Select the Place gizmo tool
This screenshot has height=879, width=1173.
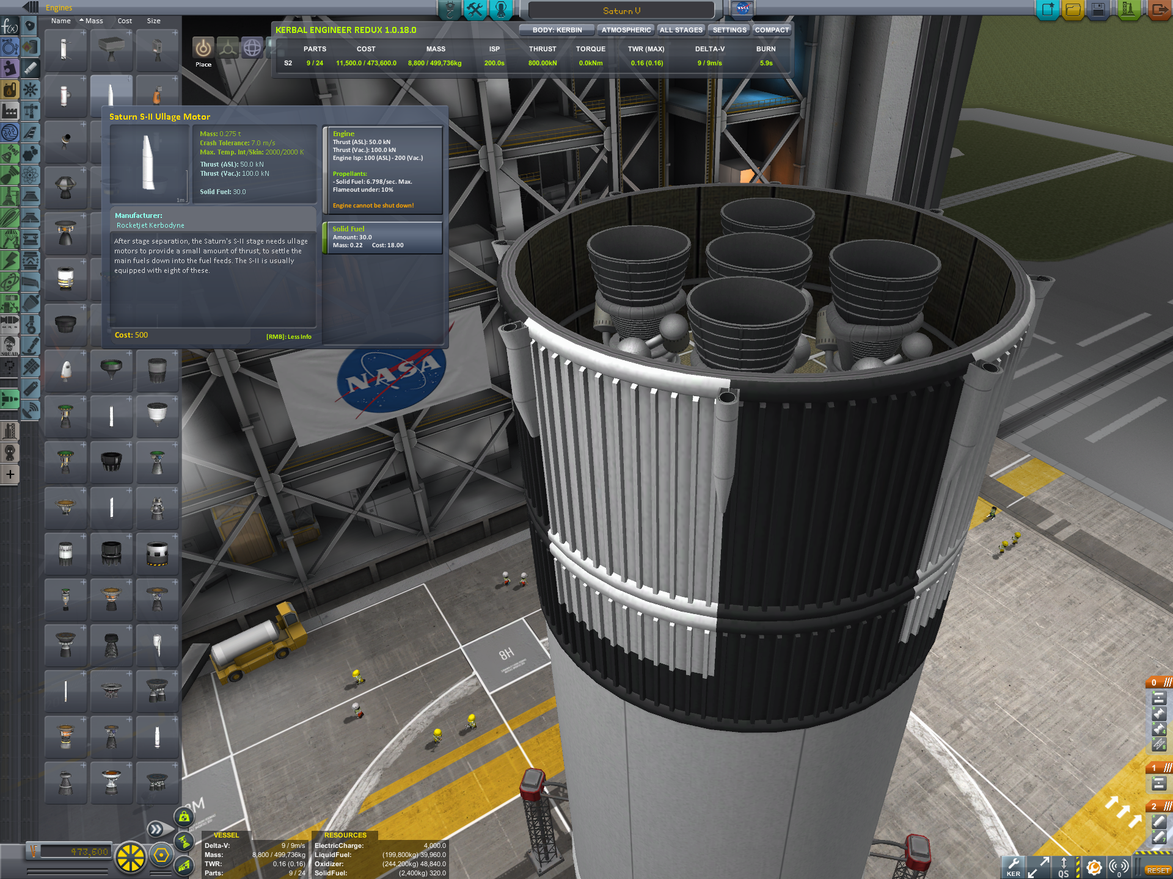pyautogui.click(x=203, y=48)
